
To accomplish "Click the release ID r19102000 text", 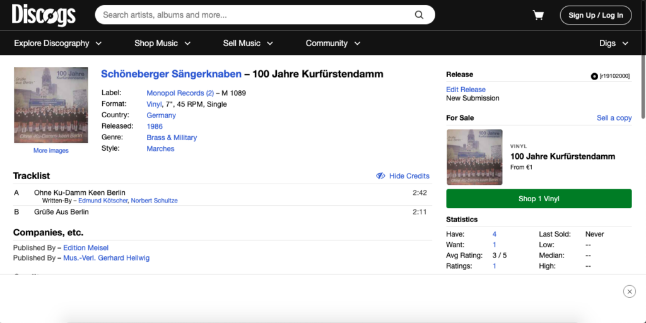I will (614, 76).
